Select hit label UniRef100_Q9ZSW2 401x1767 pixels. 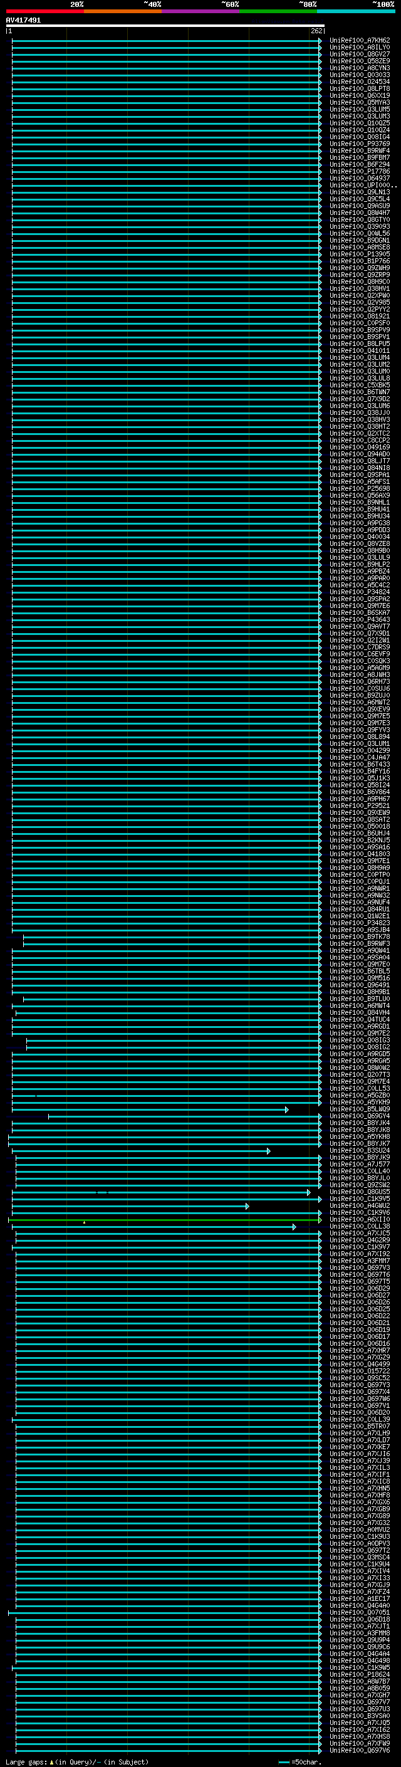[360, 1185]
